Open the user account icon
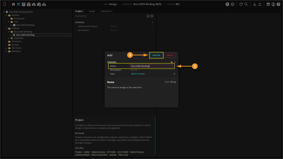The width and height of the screenshot is (283, 159). pos(273,4)
